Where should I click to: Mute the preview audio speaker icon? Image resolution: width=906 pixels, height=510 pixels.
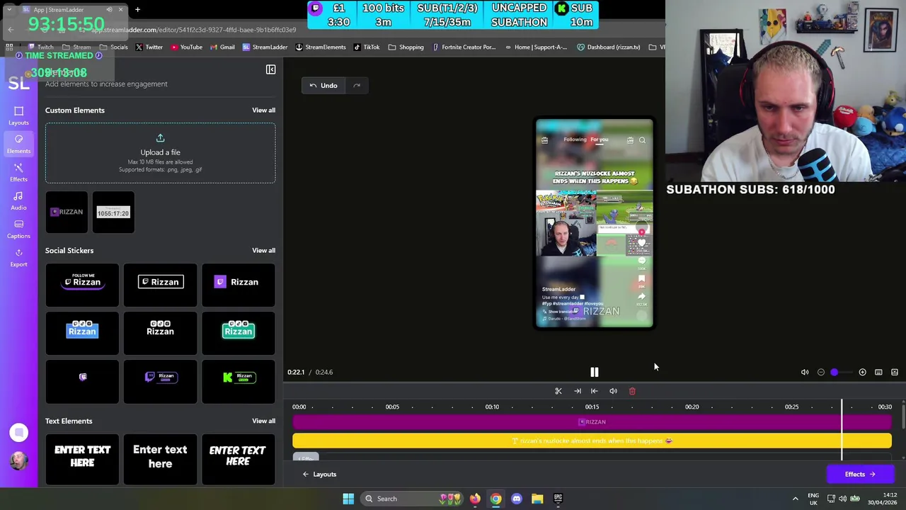click(805, 372)
